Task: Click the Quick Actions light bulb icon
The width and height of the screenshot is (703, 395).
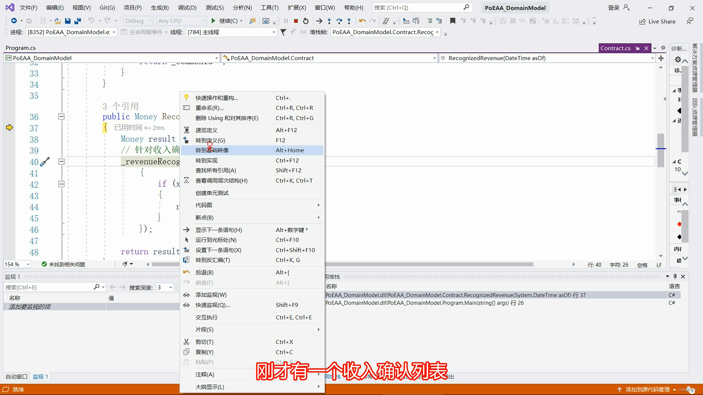Action: point(186,98)
